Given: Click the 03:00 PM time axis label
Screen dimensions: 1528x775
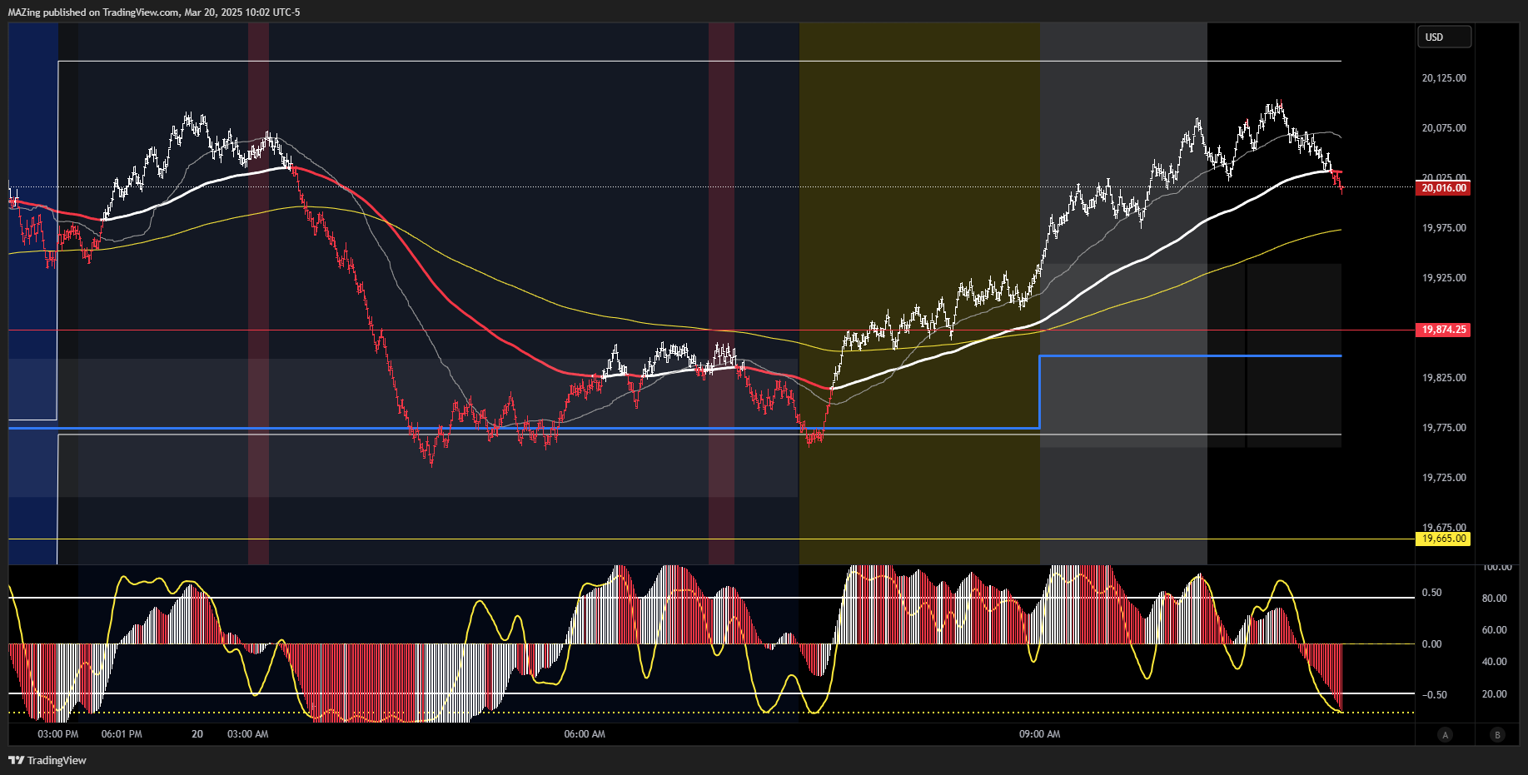Looking at the screenshot, I should click(58, 734).
